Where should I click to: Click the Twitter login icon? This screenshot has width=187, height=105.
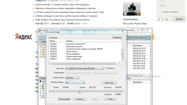(x=167, y=19)
